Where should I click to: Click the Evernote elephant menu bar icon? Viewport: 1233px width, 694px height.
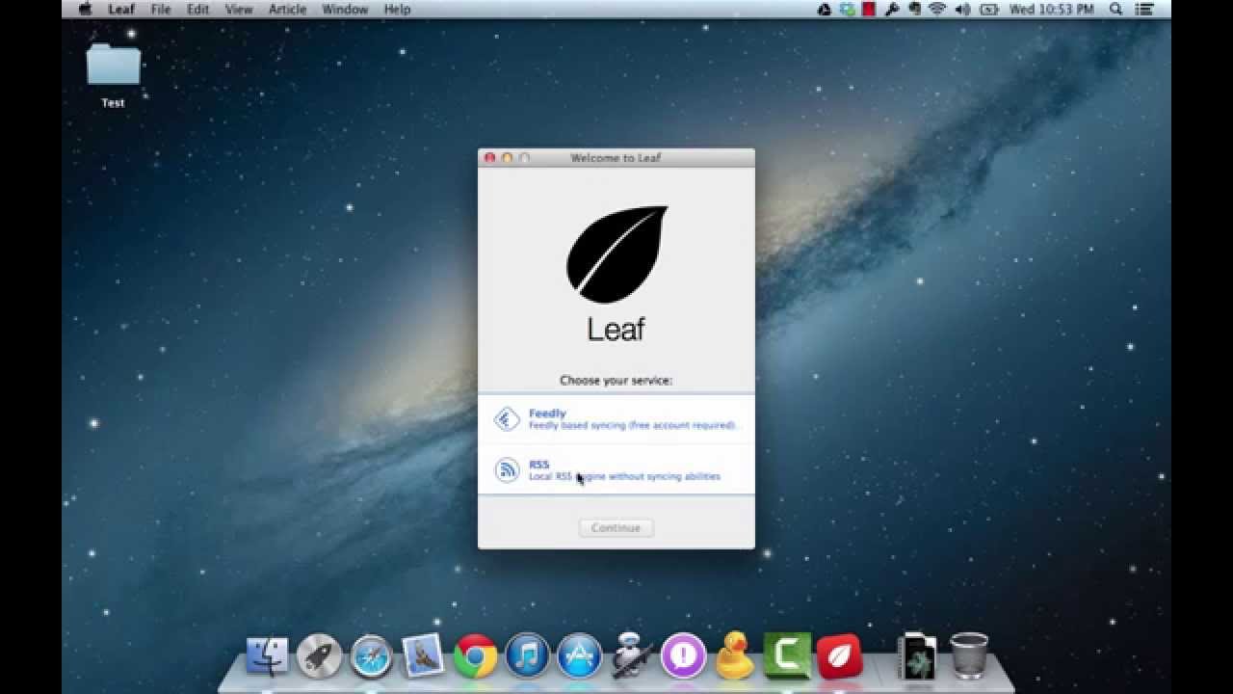pos(914,10)
